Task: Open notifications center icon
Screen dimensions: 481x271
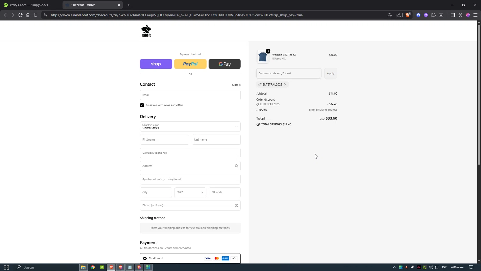Action: tap(471, 267)
